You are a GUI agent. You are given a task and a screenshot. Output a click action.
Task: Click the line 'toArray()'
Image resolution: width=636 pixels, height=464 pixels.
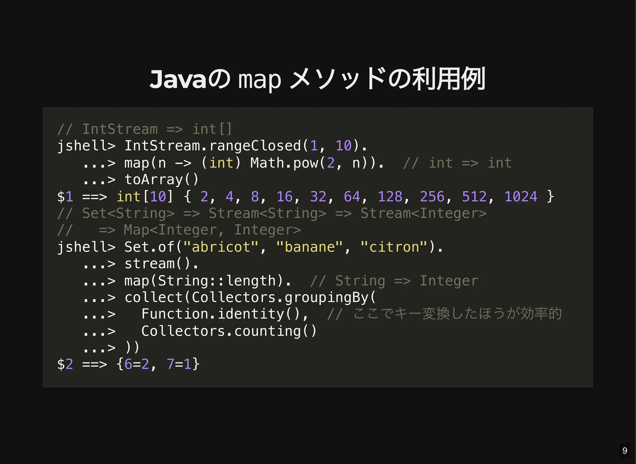(161, 180)
